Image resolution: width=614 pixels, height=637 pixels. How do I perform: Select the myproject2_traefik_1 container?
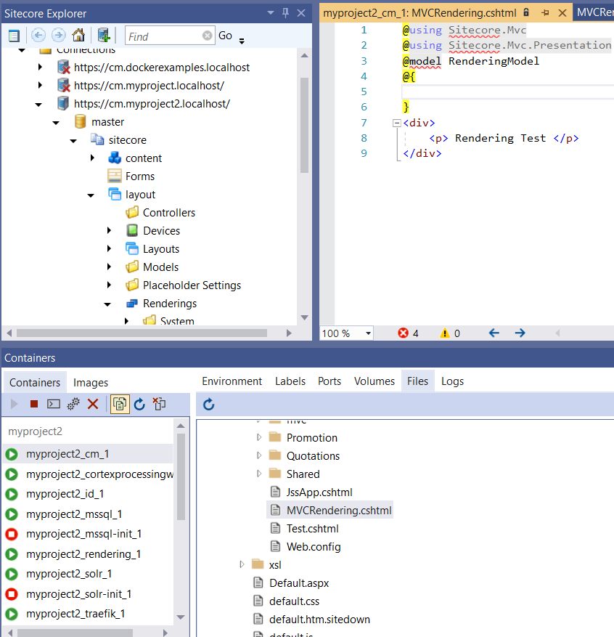tap(75, 614)
